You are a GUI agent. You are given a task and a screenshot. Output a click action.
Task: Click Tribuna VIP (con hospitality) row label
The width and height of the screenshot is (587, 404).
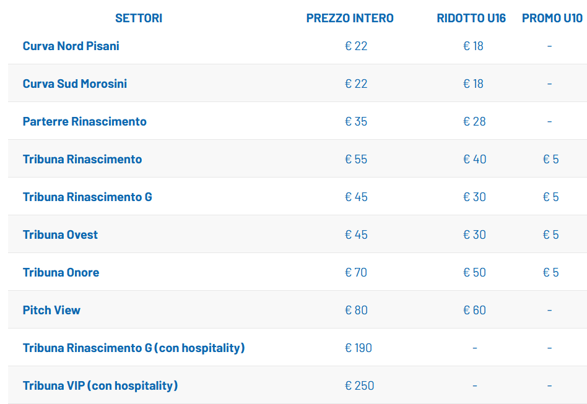click(100, 385)
